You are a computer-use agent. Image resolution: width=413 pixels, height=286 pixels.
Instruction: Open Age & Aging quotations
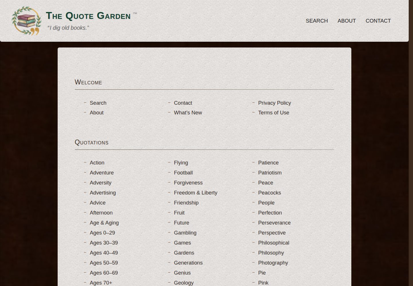[x=104, y=223]
